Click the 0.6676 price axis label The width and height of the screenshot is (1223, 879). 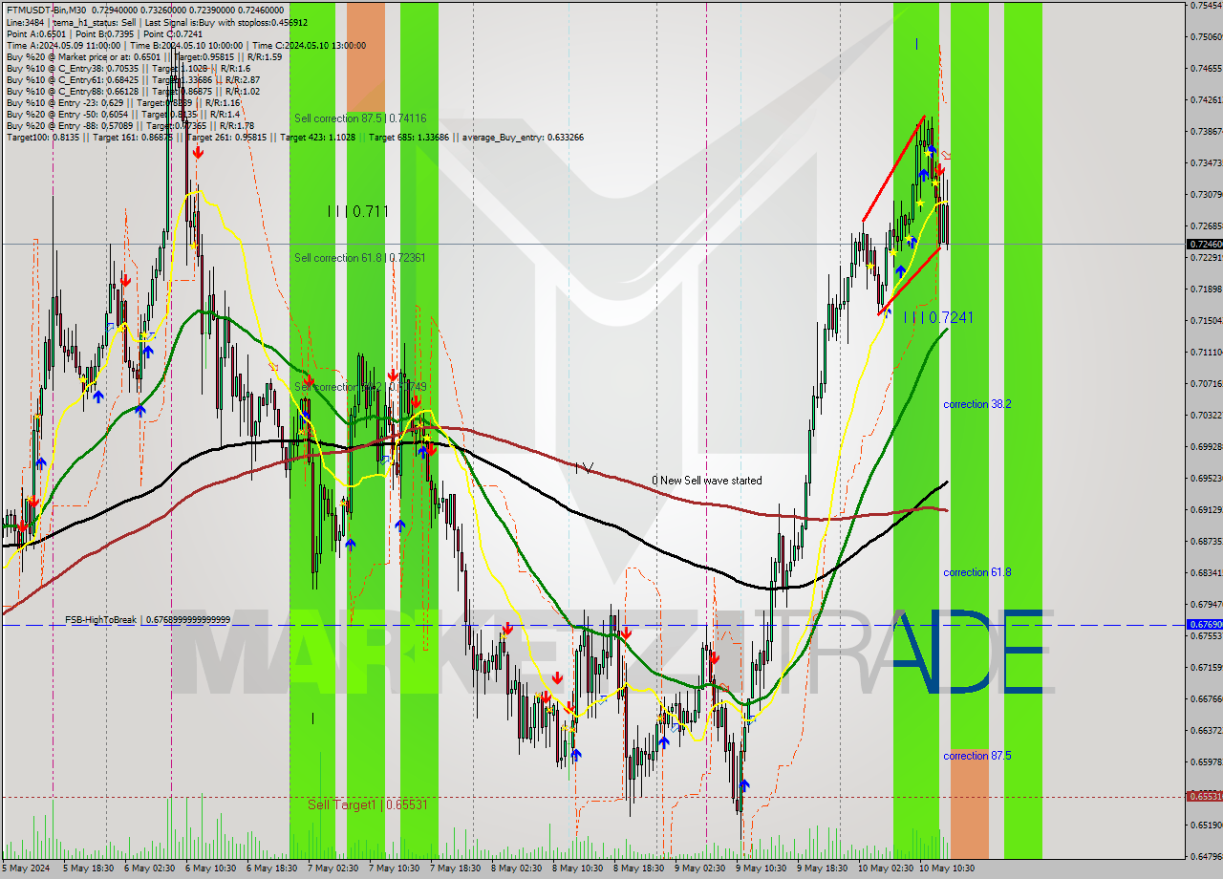tap(1206, 698)
